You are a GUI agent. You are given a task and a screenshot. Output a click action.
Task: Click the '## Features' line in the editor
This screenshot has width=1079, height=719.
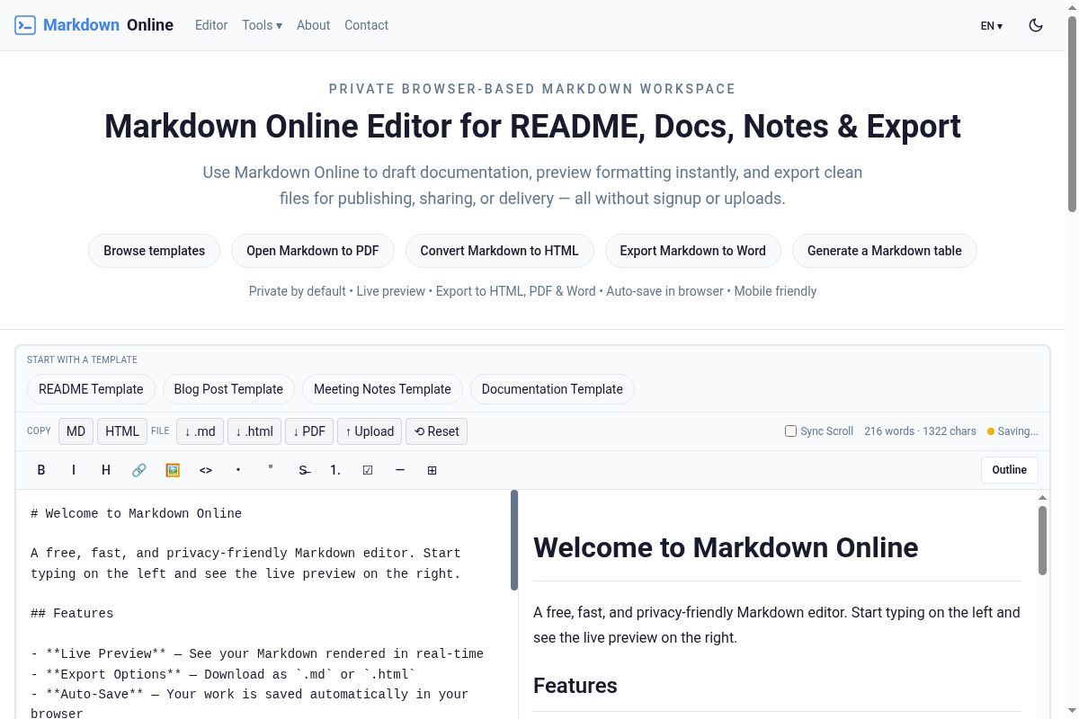tap(72, 614)
